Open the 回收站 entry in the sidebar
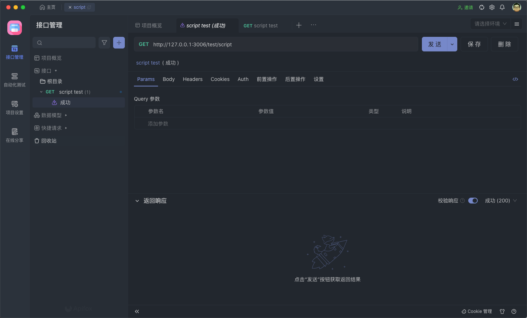This screenshot has height=318, width=527. [49, 140]
